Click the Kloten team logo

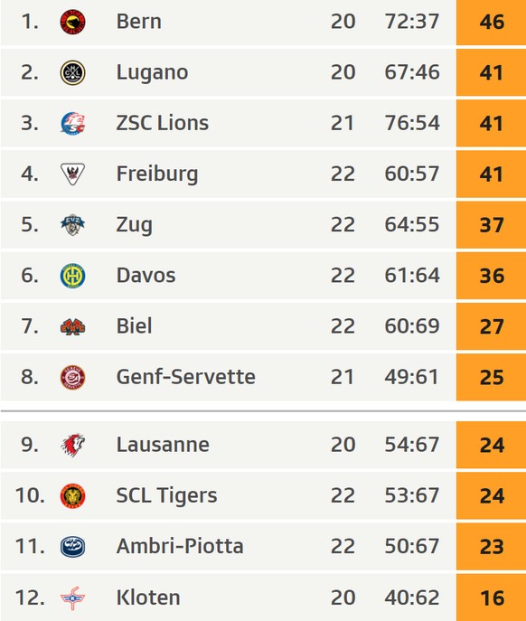[72, 597]
